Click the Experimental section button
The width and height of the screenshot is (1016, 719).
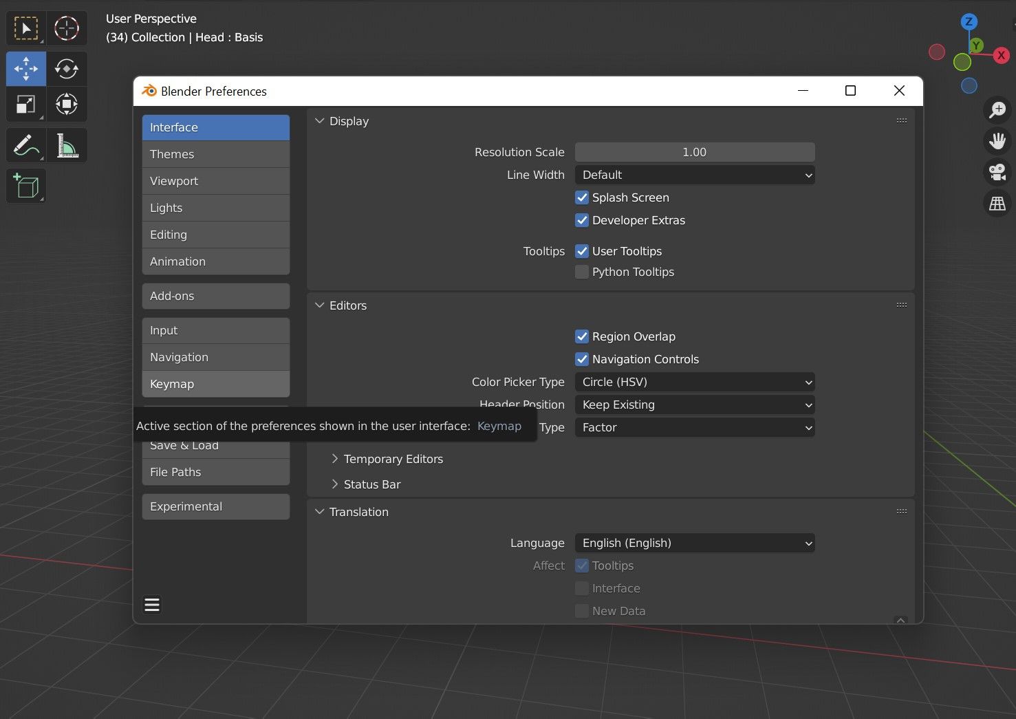point(215,506)
